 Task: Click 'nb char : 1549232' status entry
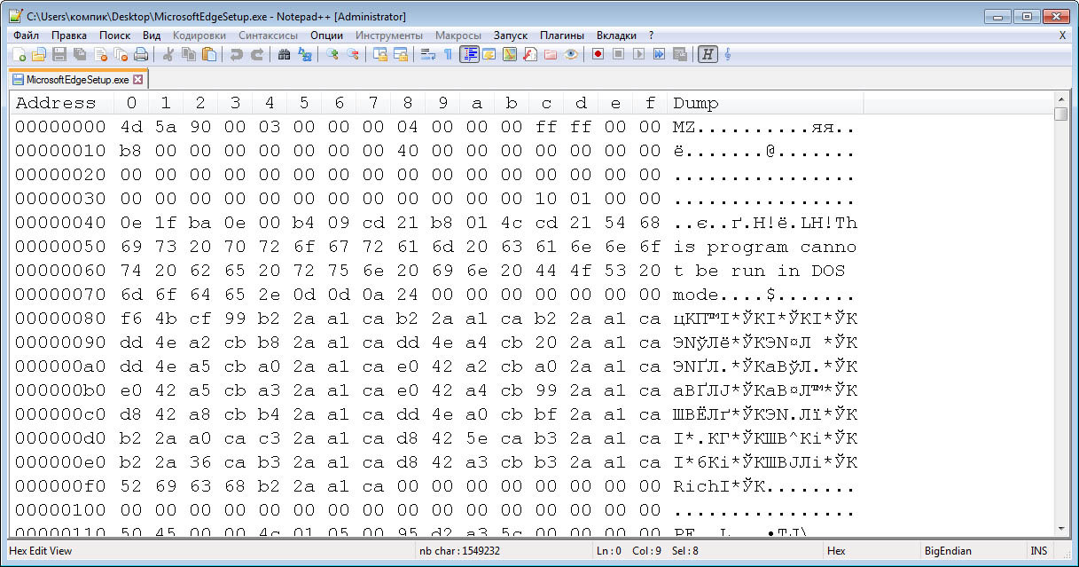pyautogui.click(x=458, y=551)
